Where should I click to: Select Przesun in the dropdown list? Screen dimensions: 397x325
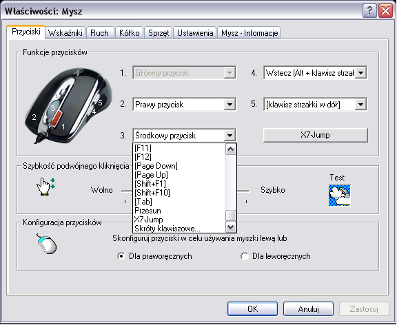coord(179,211)
